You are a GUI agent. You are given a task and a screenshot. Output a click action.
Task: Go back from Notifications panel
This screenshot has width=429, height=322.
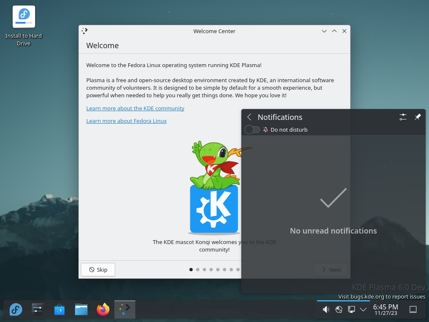249,117
